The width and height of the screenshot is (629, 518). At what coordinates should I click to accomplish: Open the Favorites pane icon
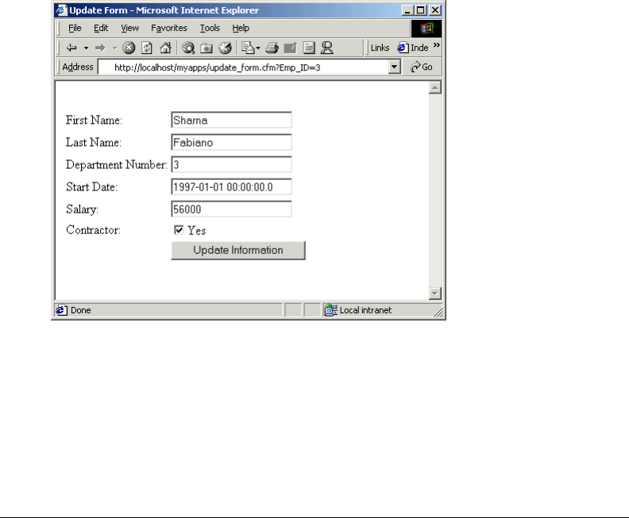click(206, 48)
